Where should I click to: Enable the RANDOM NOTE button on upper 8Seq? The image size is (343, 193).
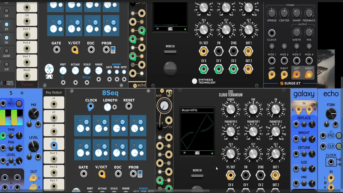124,72
